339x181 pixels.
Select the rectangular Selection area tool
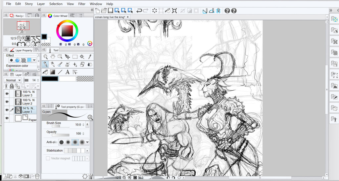75,57
